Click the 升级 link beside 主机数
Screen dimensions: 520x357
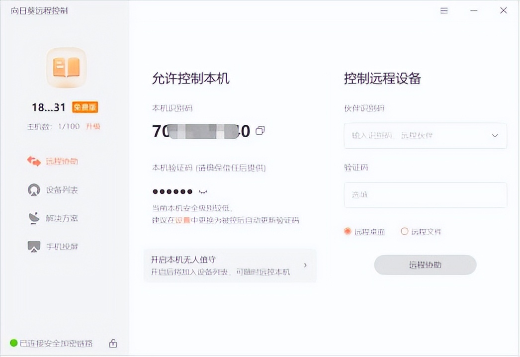coord(93,126)
